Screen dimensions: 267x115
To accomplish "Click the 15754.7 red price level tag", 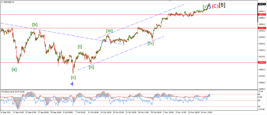I will click(262, 28).
